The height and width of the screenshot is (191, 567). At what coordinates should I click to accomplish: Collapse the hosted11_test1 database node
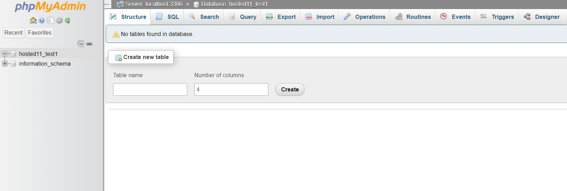pyautogui.click(x=5, y=54)
